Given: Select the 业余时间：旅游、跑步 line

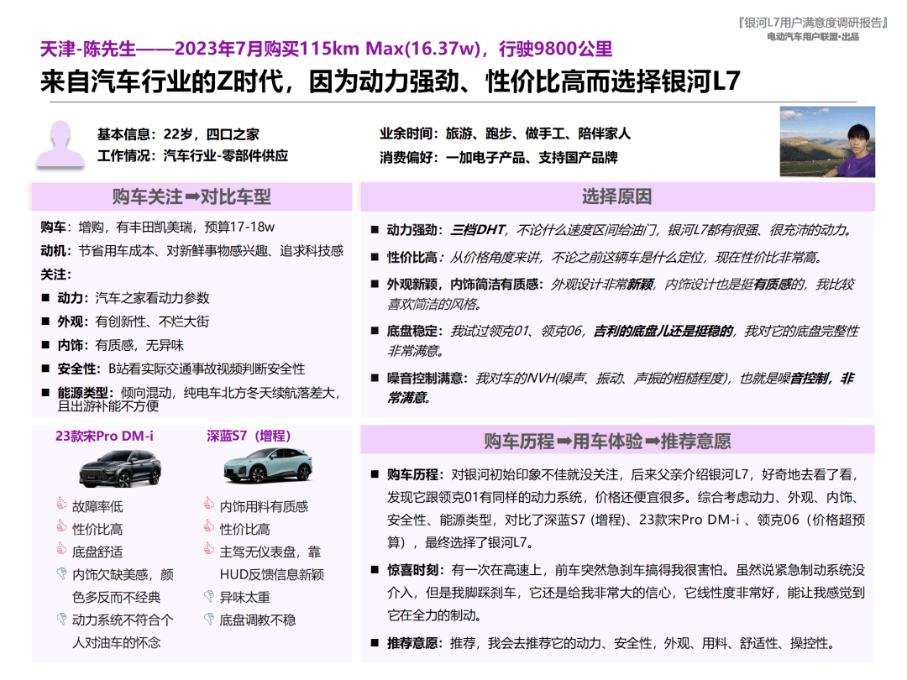Looking at the screenshot, I should point(505,134).
